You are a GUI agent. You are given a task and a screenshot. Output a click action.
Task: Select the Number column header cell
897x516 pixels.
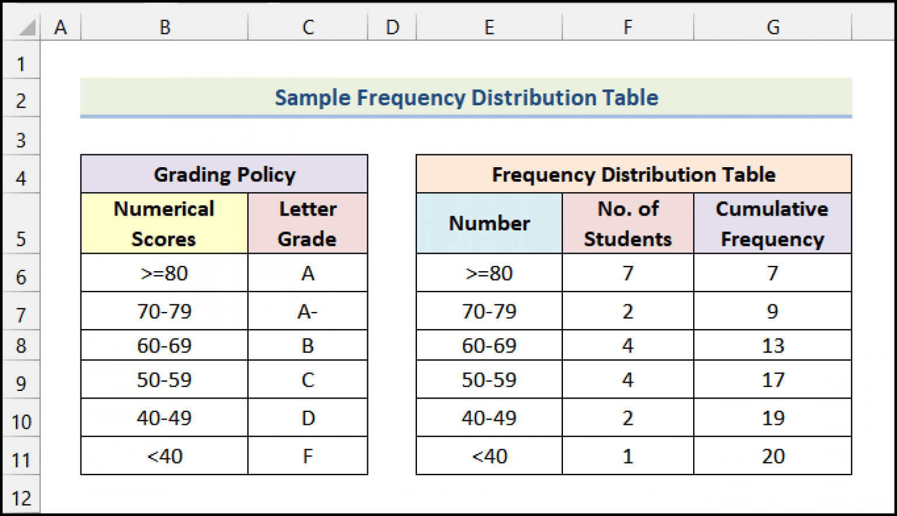pyautogui.click(x=489, y=223)
